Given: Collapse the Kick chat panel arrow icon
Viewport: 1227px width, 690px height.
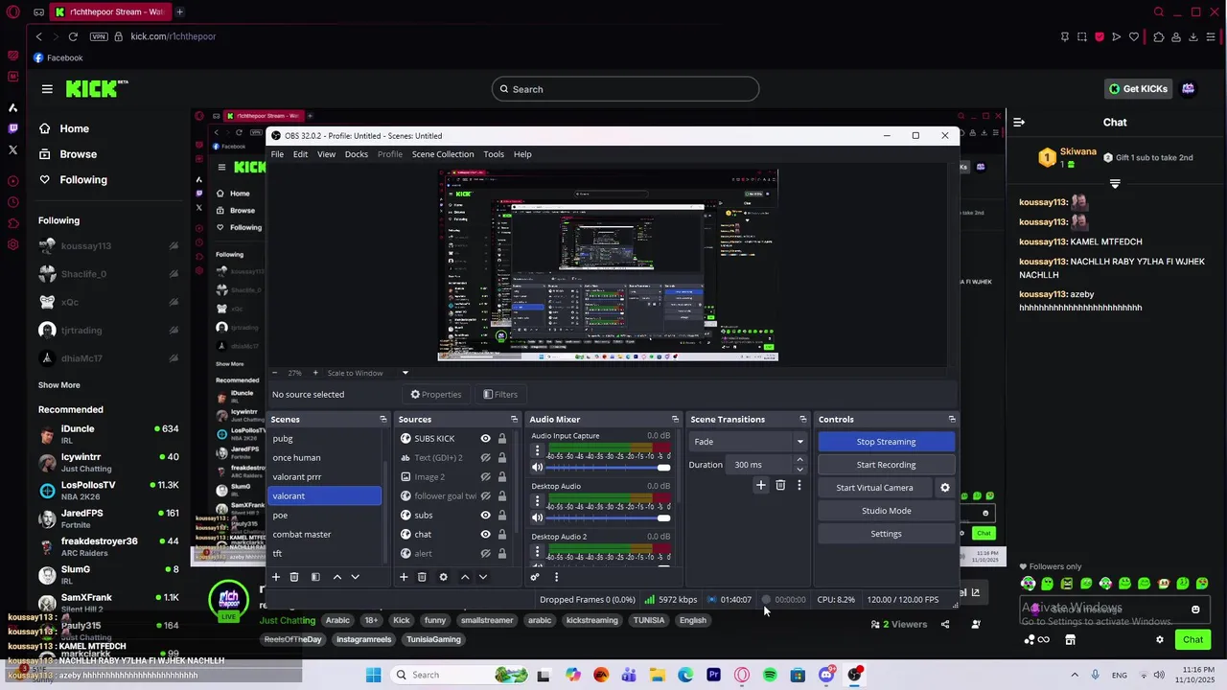Looking at the screenshot, I should pyautogui.click(x=1019, y=122).
